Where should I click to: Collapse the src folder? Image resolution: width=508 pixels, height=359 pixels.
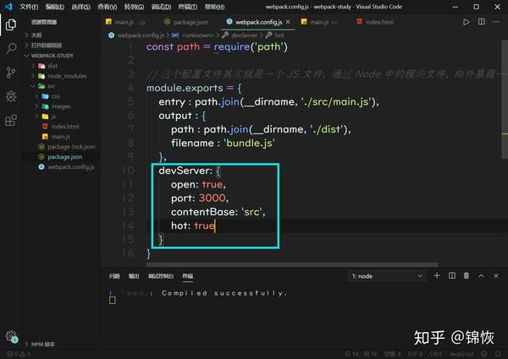[x=33, y=86]
